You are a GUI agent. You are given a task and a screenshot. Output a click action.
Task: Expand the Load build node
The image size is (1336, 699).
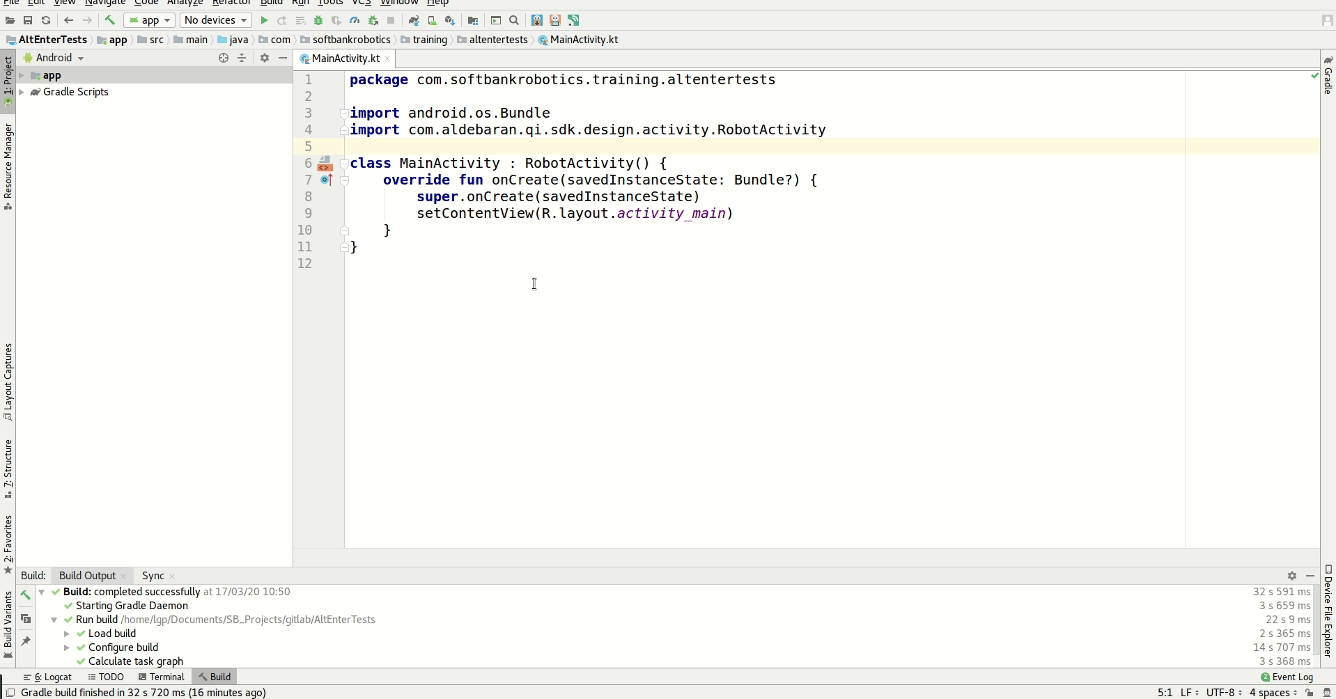coord(66,634)
